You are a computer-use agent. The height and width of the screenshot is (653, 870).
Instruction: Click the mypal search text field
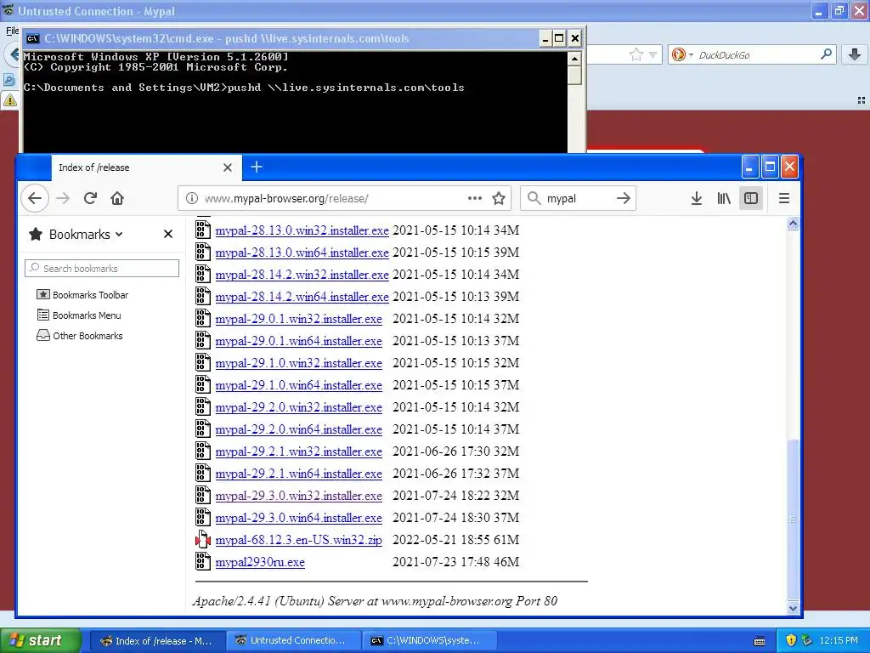coord(577,198)
